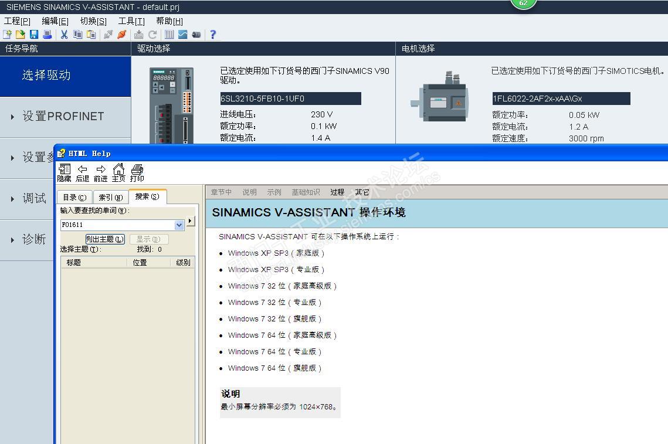The height and width of the screenshot is (444, 668).
Task: Click the 显示(D) button
Action: [x=149, y=239]
